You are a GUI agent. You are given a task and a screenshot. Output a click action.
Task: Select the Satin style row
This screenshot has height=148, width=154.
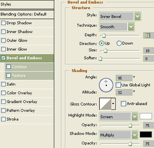(x=27, y=84)
